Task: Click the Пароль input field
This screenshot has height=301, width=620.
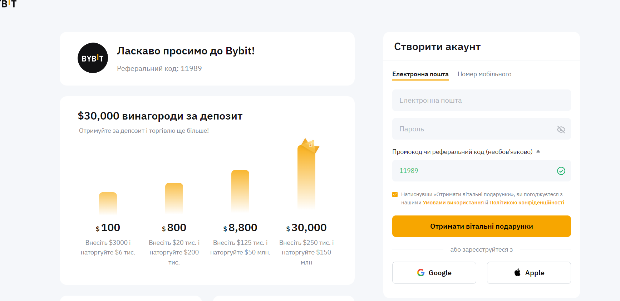Action: tap(481, 129)
